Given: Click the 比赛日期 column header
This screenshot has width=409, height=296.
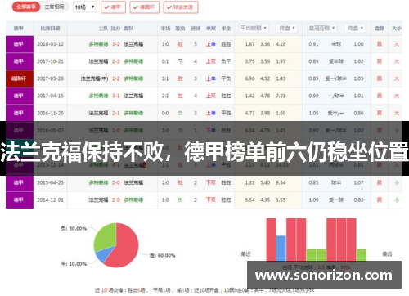Looking at the screenshot, I should 50,29.
